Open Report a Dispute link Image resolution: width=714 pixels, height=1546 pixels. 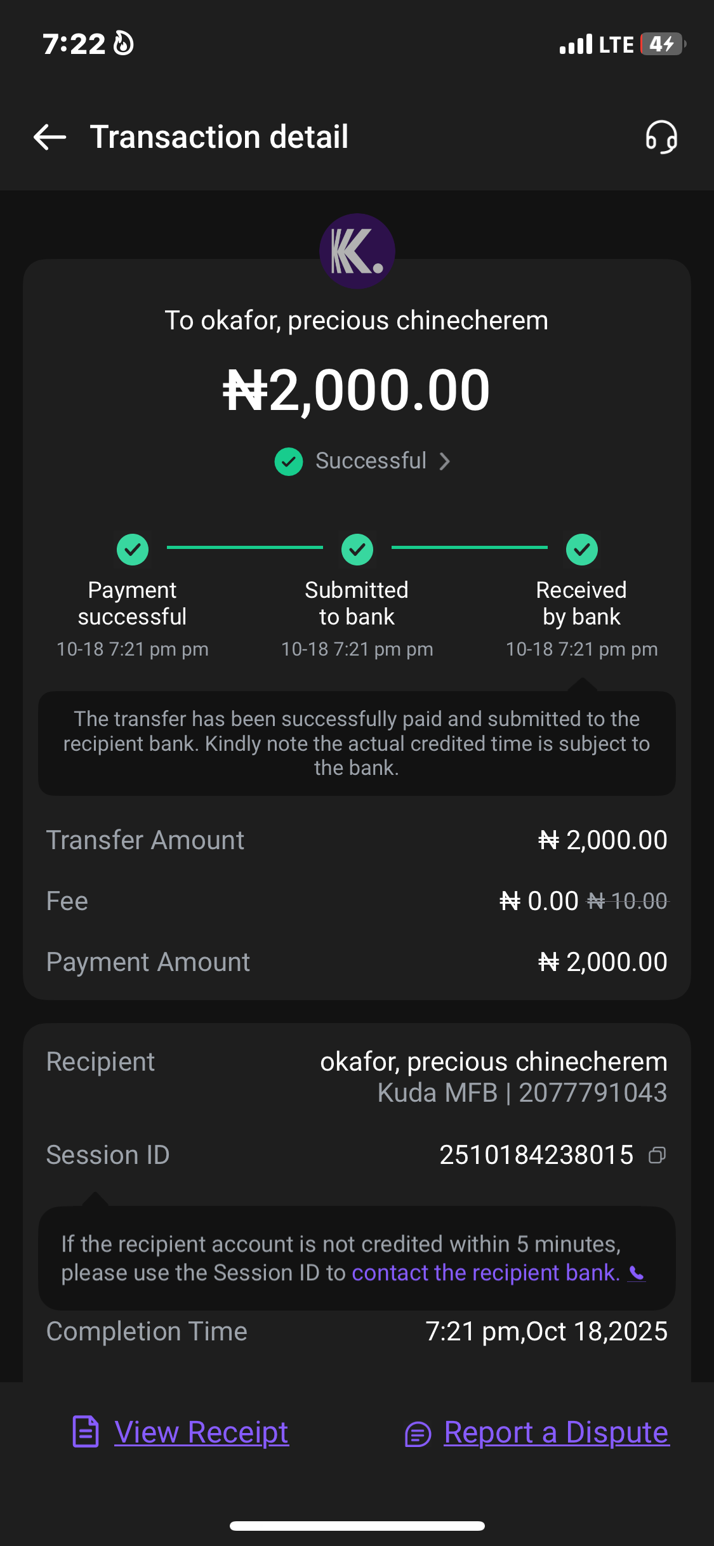pyautogui.click(x=556, y=1432)
